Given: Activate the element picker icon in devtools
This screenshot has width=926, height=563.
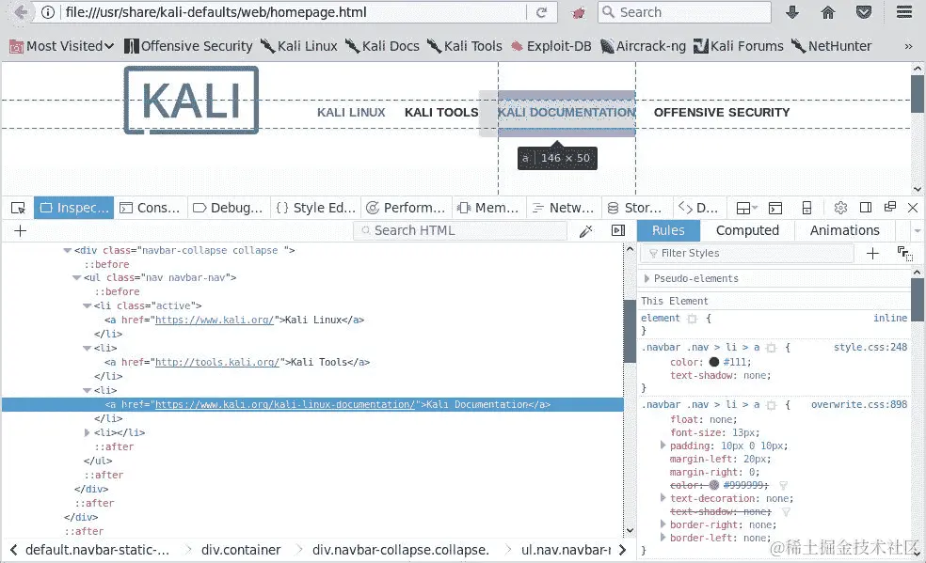Looking at the screenshot, I should pos(18,208).
